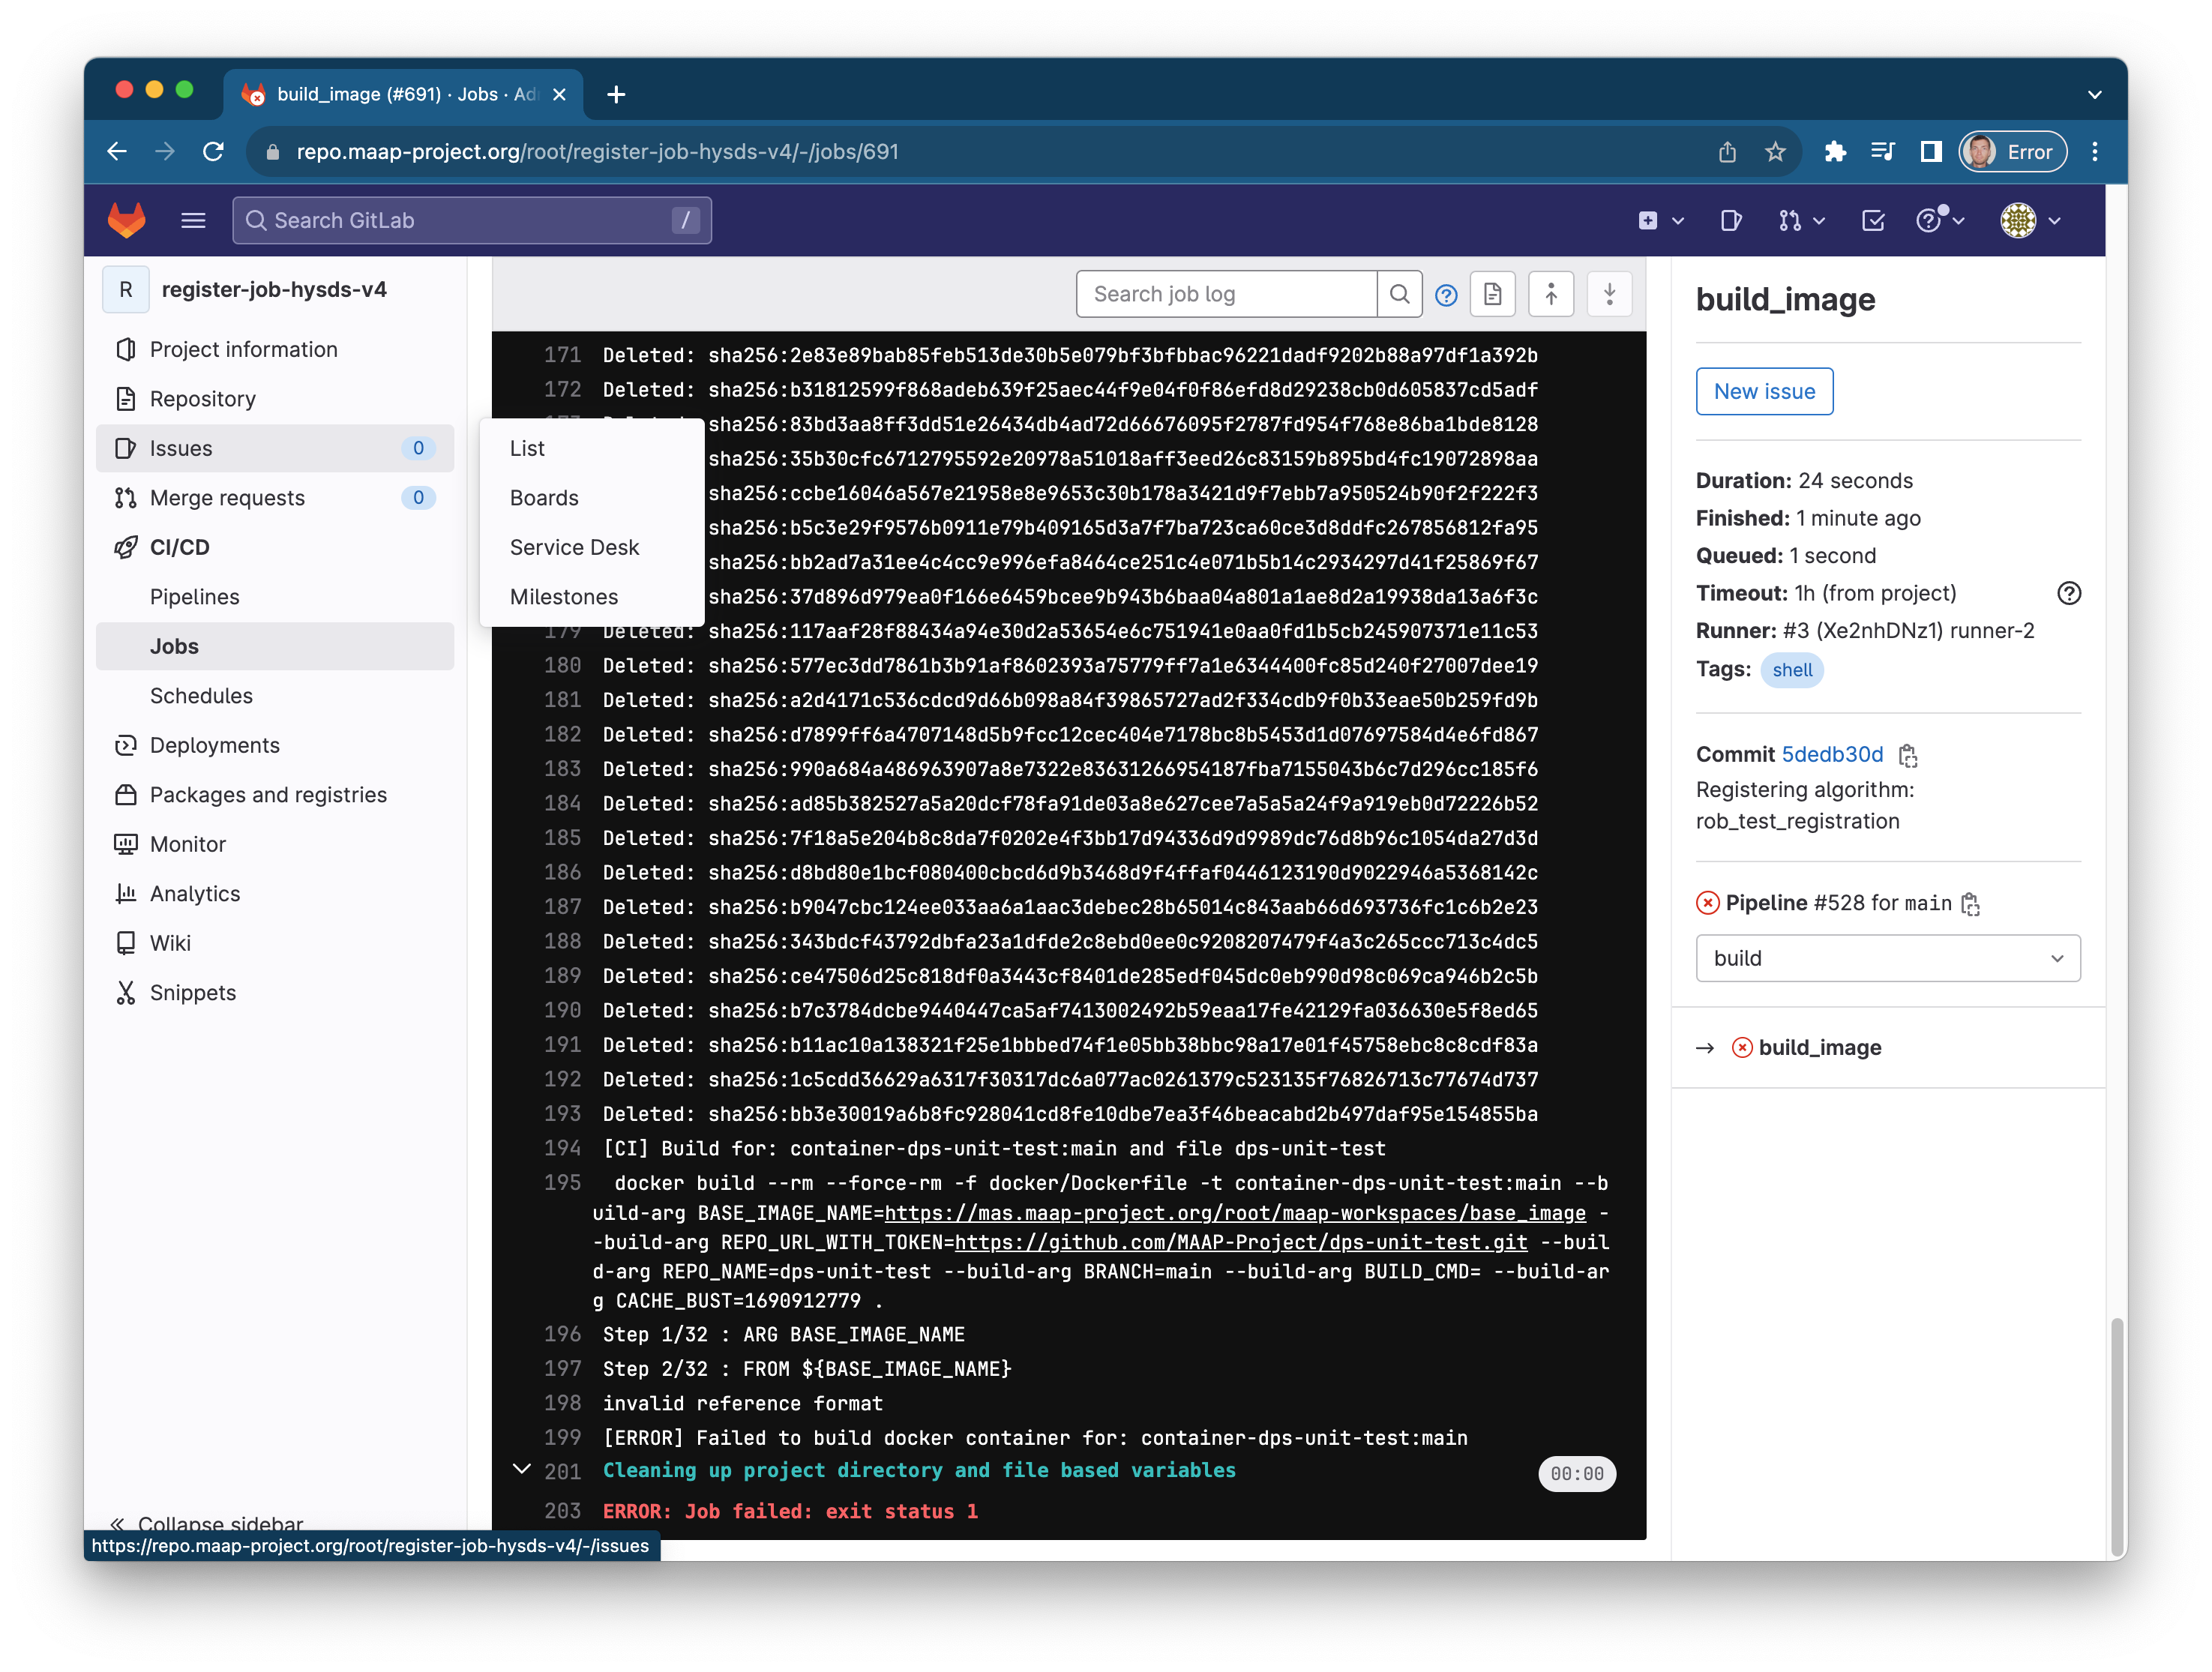The height and width of the screenshot is (1672, 2212).
Task: Click the register-job-hysds-v4 project name
Action: click(x=274, y=289)
